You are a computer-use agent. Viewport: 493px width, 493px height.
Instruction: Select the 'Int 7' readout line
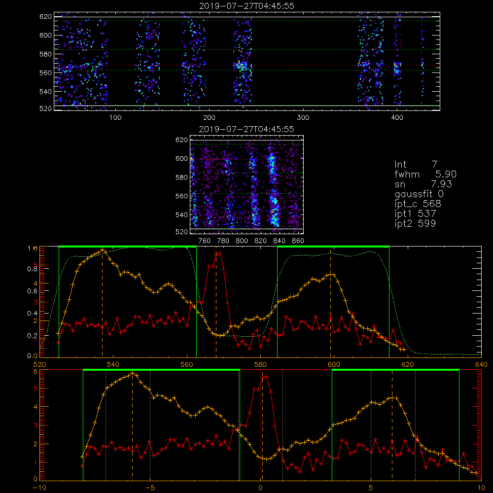pyautogui.click(x=416, y=165)
